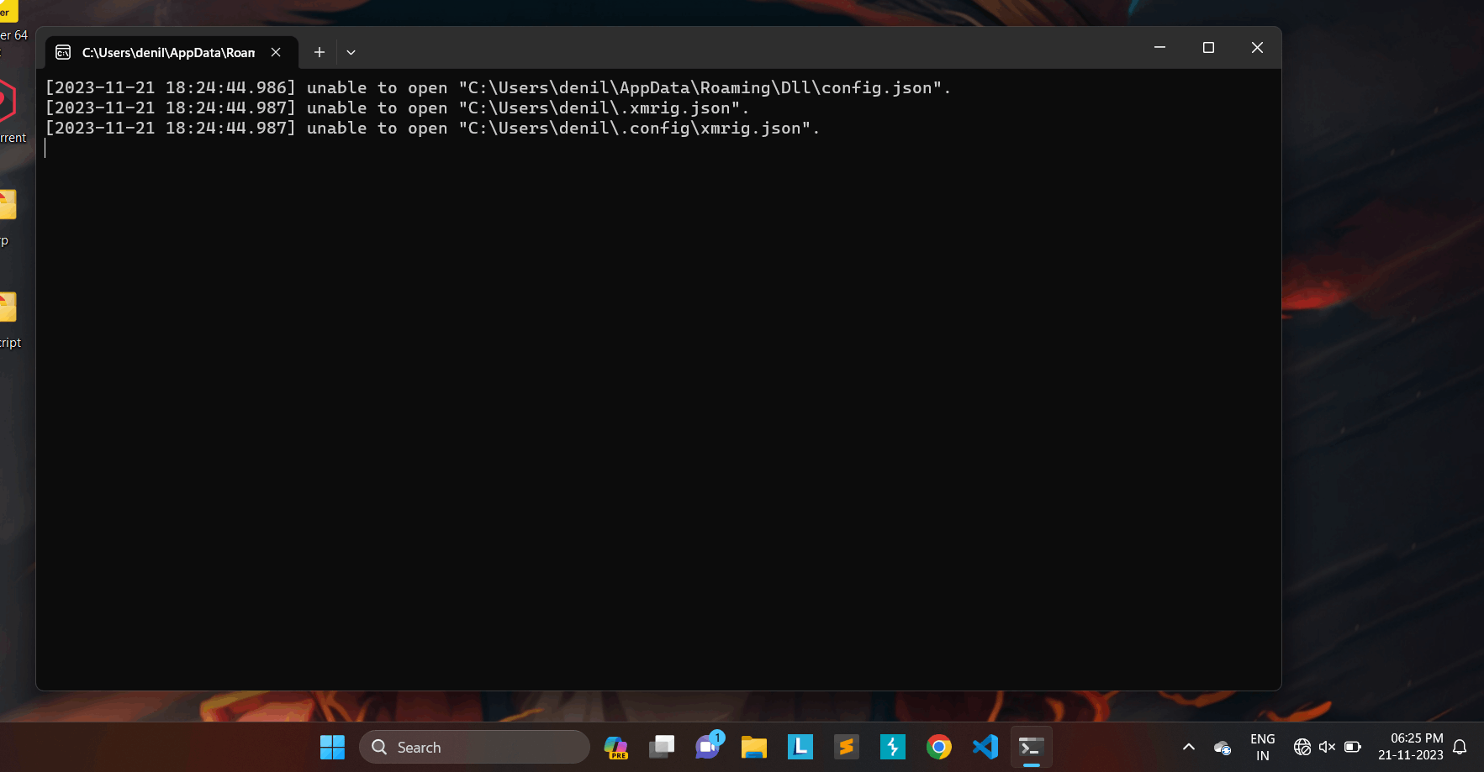Select the C:\Users\denil\AppData\Roam terminal tab
Screen dimensions: 1484x772
[x=172, y=52]
